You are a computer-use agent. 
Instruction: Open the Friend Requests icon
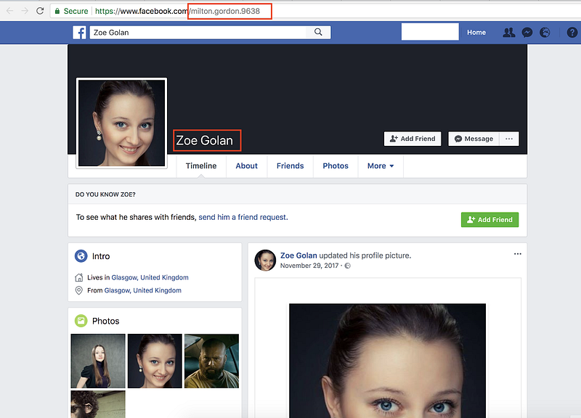click(x=509, y=33)
